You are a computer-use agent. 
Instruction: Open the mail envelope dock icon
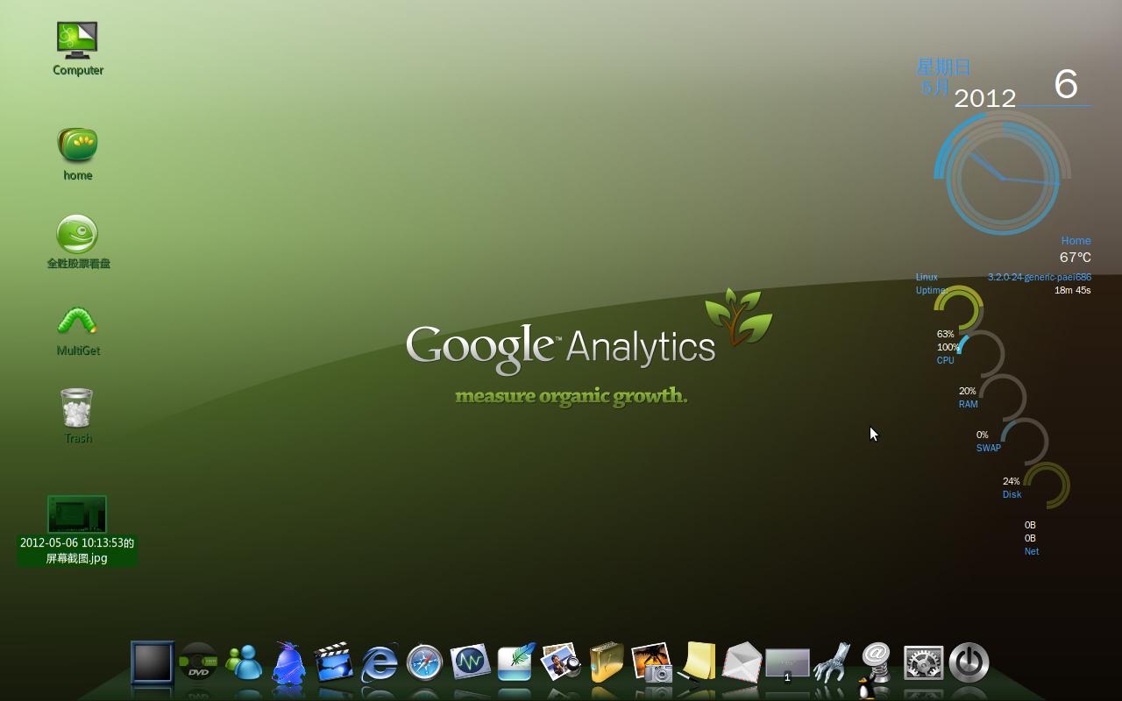tap(742, 662)
